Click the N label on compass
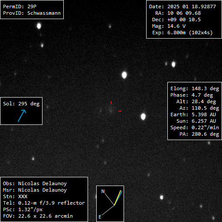 103,191
